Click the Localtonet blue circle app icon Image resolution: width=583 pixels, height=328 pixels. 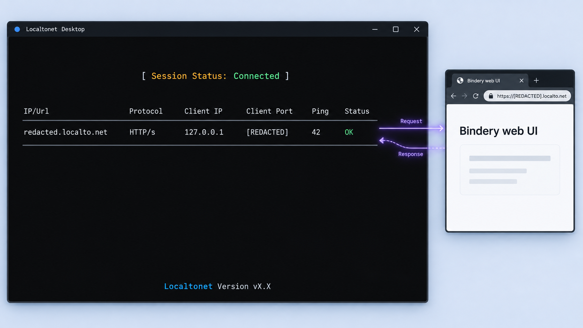[17, 29]
